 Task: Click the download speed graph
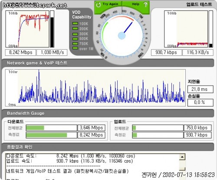click(27, 29)
